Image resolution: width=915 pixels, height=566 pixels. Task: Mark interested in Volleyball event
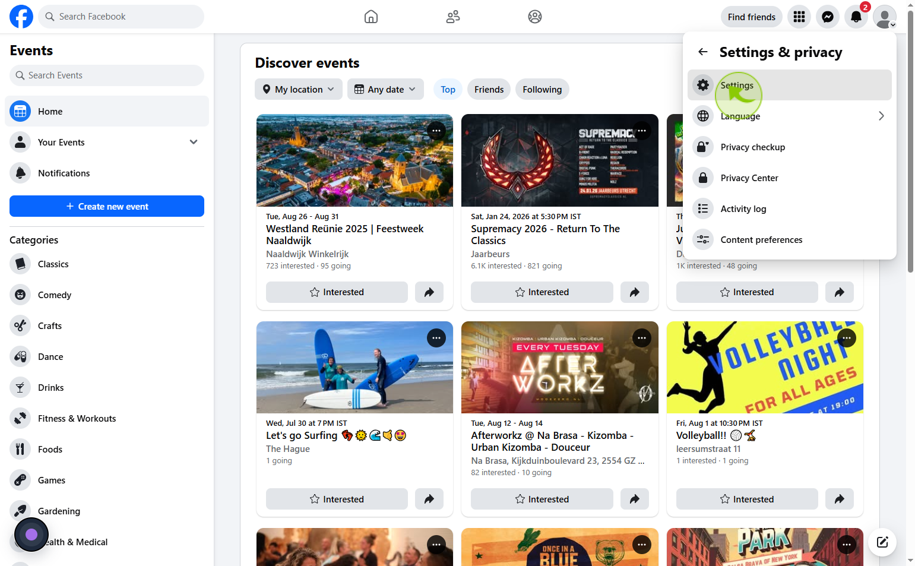pos(747,499)
